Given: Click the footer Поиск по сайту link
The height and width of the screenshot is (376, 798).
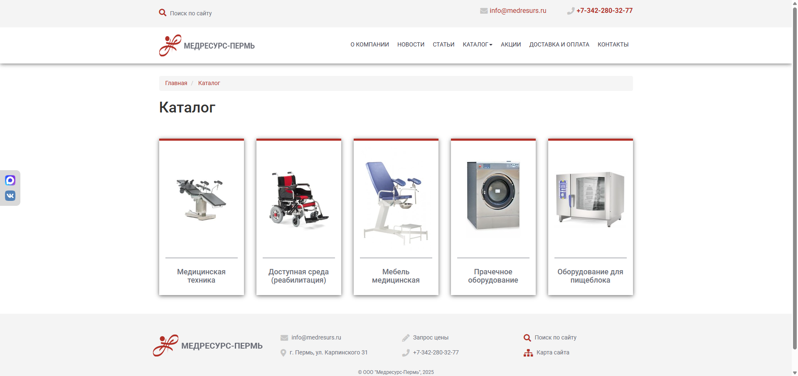Looking at the screenshot, I should pyautogui.click(x=555, y=338).
